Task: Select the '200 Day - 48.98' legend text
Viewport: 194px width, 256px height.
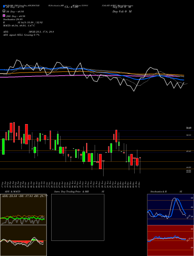Action: [16, 16]
